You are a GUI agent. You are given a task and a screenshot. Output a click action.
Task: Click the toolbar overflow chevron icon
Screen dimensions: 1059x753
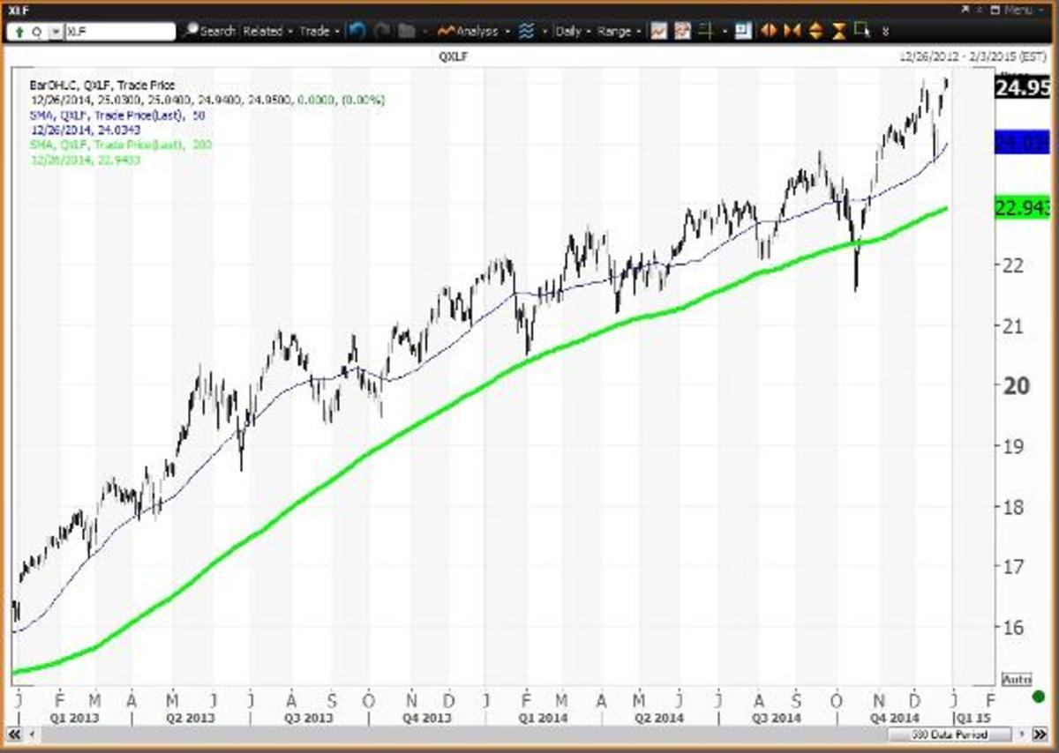pos(886,31)
